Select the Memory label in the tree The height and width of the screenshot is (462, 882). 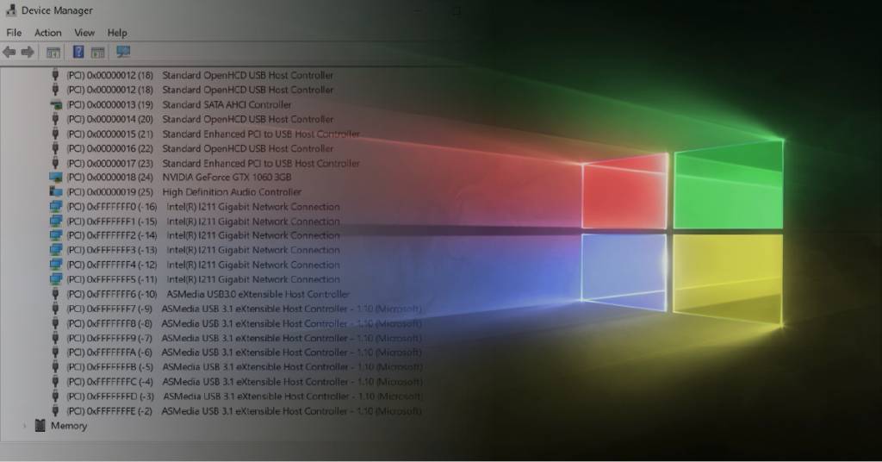tap(69, 426)
